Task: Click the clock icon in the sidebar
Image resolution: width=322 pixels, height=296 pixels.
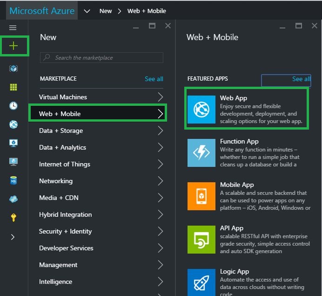Action: tap(13, 106)
